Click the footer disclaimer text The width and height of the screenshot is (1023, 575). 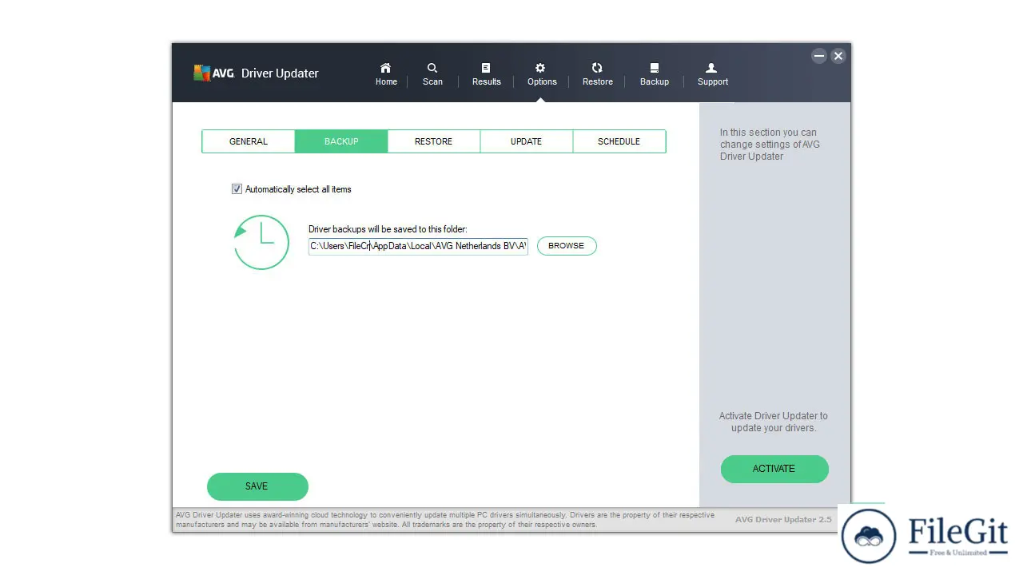pos(445,520)
